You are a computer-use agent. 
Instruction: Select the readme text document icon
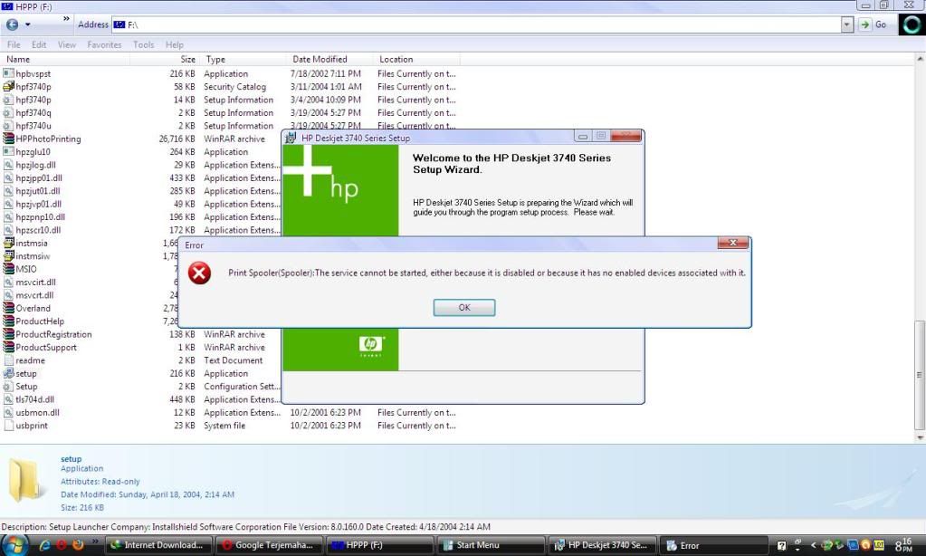(x=8, y=359)
